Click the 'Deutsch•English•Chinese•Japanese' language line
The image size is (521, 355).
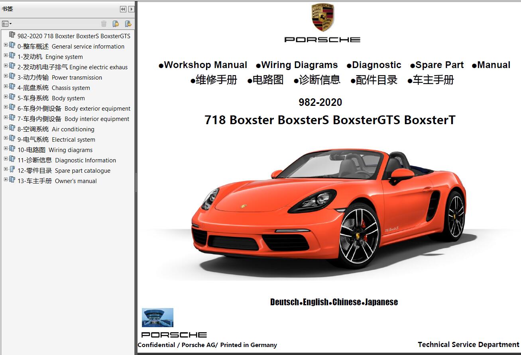(x=334, y=302)
